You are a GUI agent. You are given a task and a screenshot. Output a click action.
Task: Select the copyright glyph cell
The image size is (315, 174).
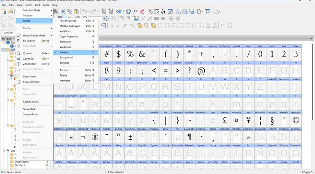[x=296, y=119]
